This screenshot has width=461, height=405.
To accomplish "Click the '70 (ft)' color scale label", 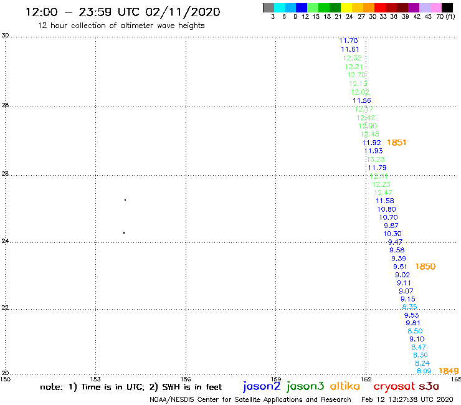I will coord(445,17).
